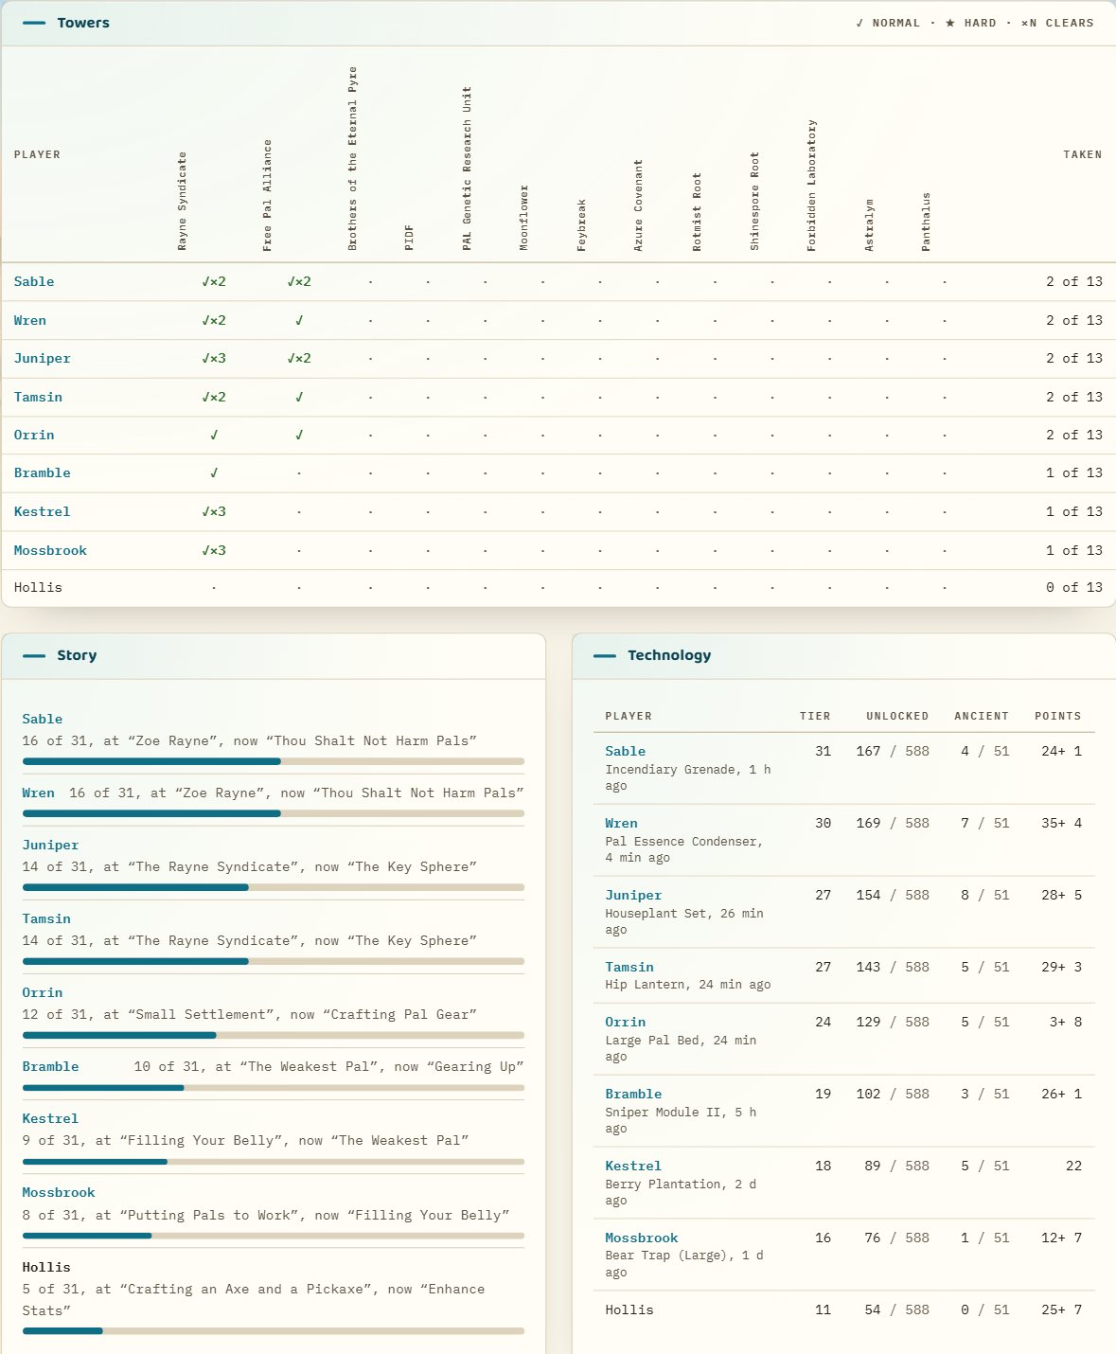This screenshot has width=1116, height=1354.
Task: Open Sable in Technology table
Action: pos(626,752)
